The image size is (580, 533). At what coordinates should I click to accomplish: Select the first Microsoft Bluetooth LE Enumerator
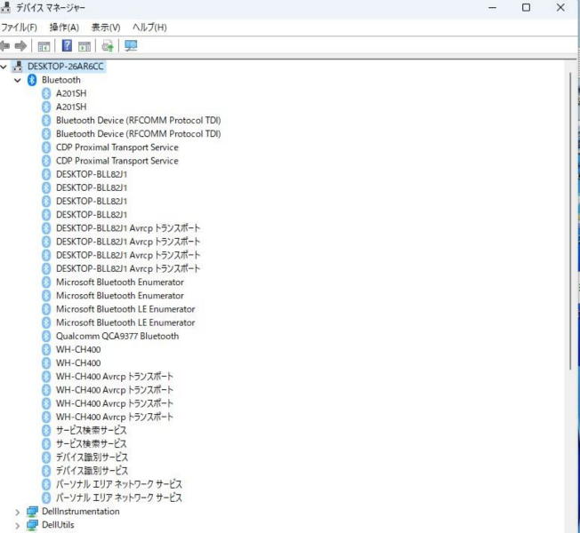[125, 309]
